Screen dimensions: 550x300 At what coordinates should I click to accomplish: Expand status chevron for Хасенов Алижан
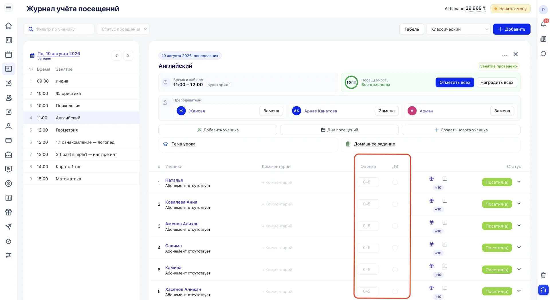(519, 291)
